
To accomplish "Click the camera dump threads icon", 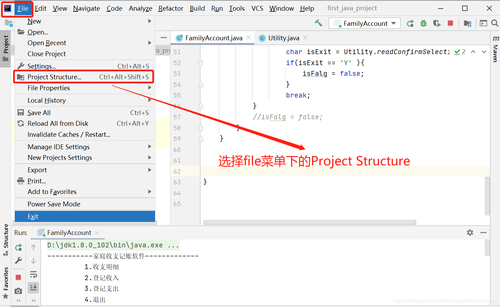I will point(18,291).
